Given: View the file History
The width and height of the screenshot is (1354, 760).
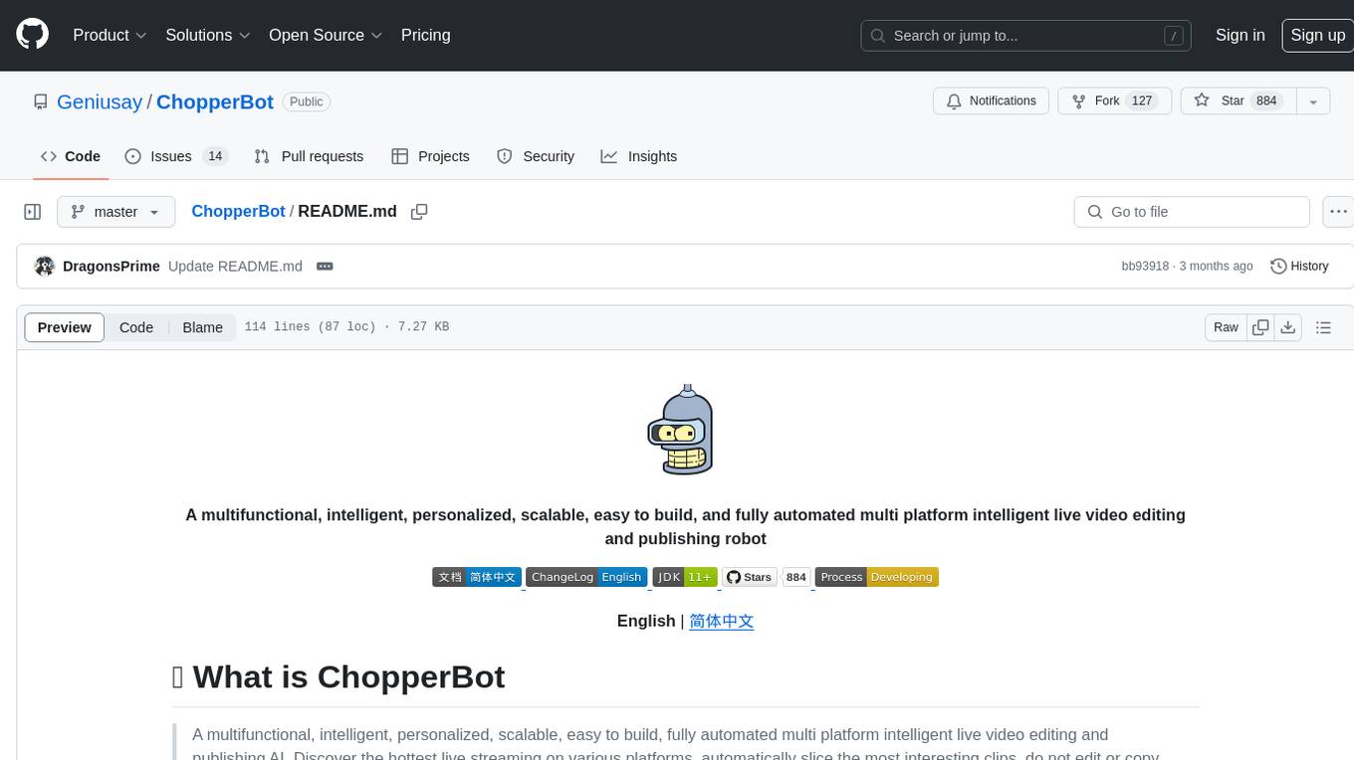Looking at the screenshot, I should click(x=1299, y=267).
